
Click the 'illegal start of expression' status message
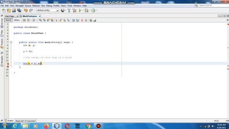[x=25, y=121]
